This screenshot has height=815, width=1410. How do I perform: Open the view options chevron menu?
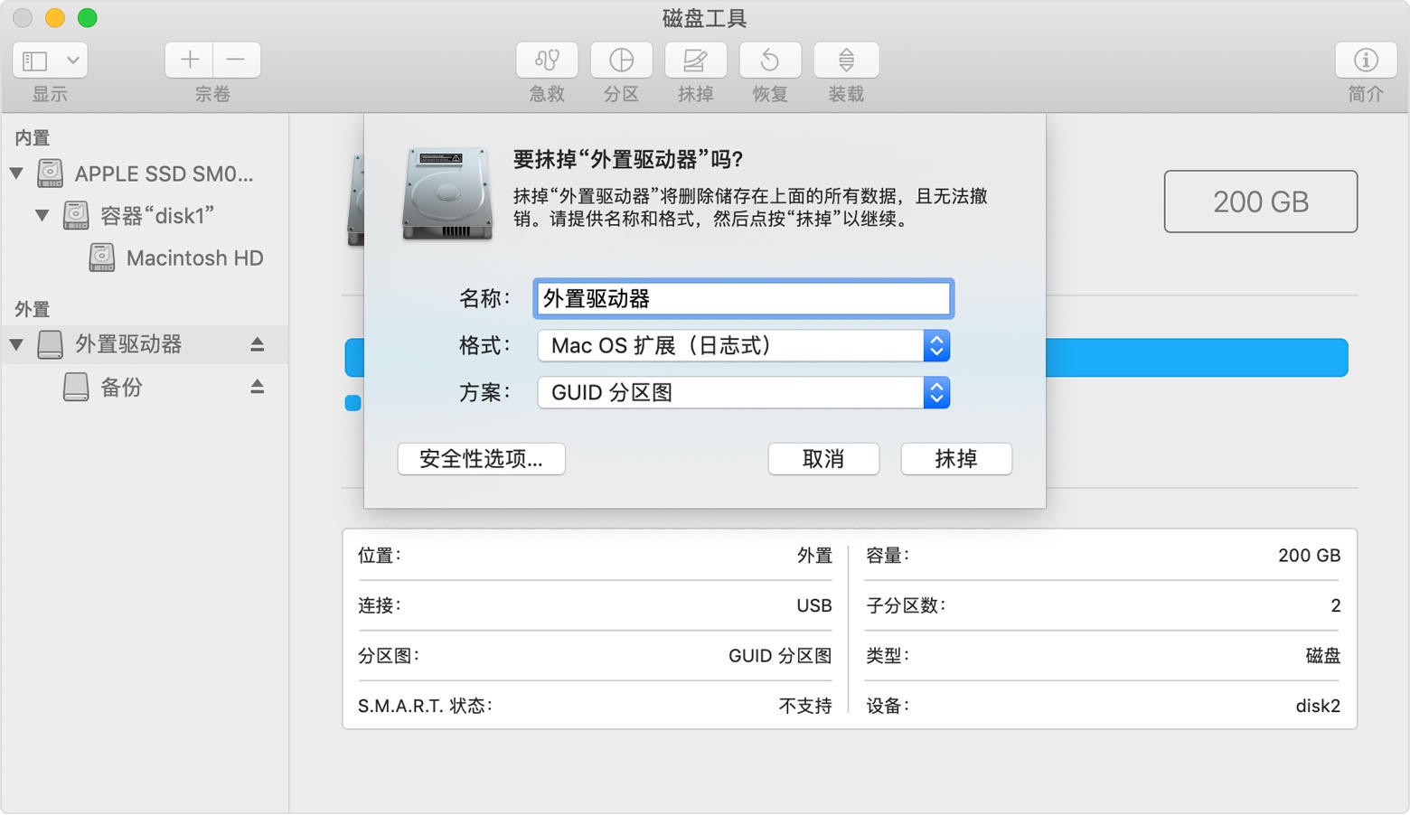click(73, 61)
